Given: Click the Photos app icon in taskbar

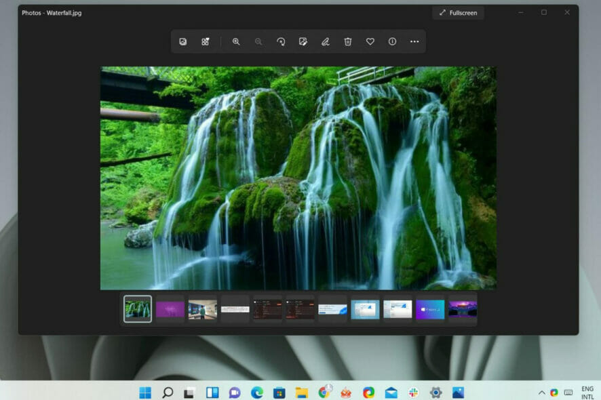Looking at the screenshot, I should [x=458, y=393].
